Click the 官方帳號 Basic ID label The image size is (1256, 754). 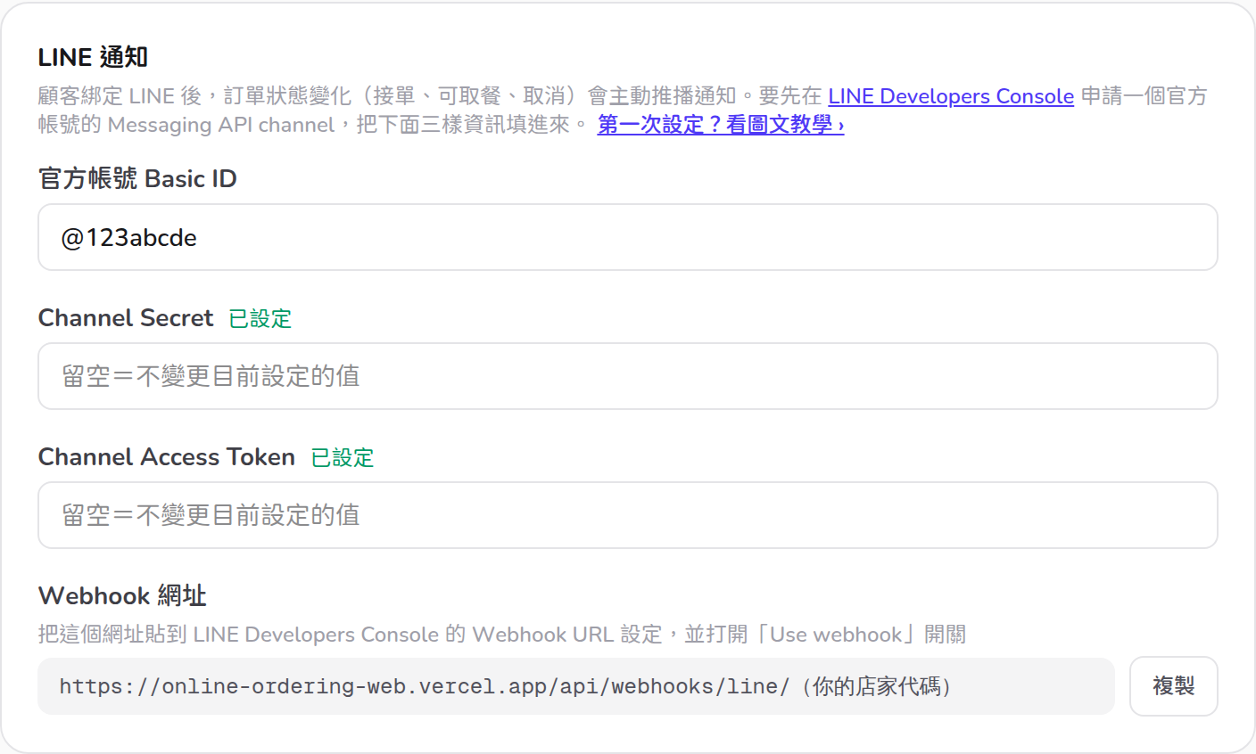(x=137, y=178)
